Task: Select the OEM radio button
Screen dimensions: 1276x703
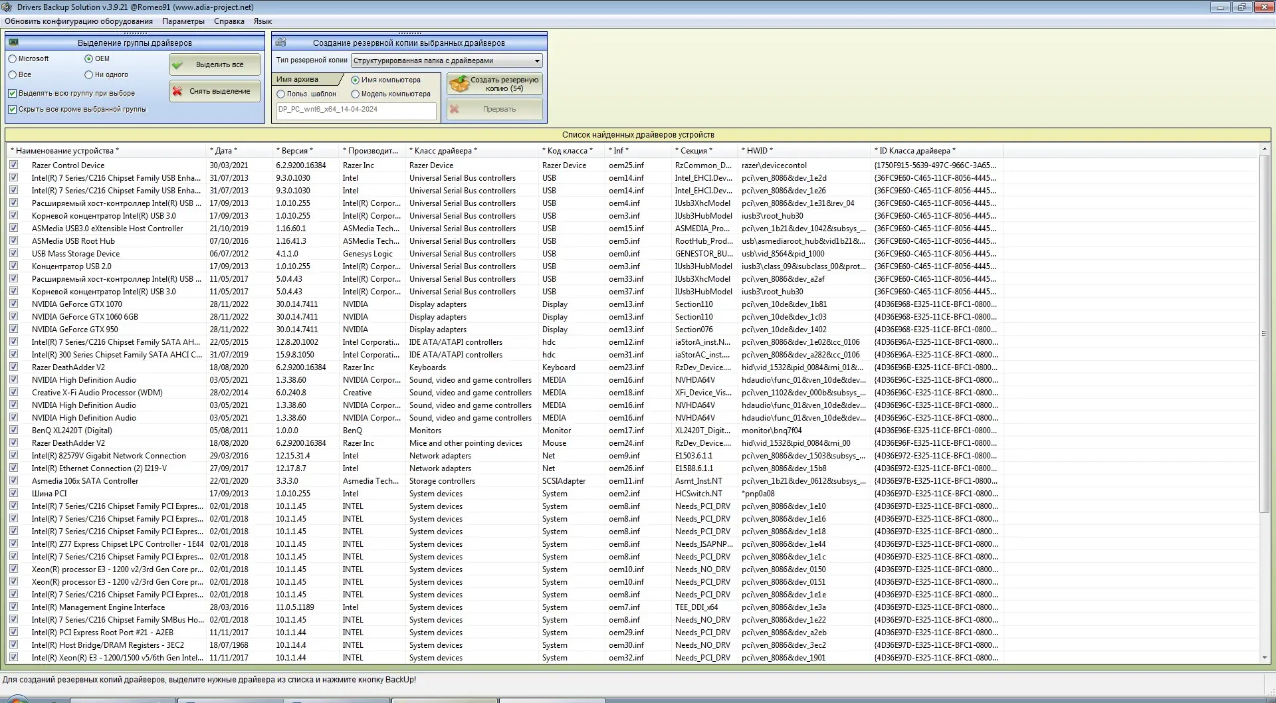Action: (88, 58)
